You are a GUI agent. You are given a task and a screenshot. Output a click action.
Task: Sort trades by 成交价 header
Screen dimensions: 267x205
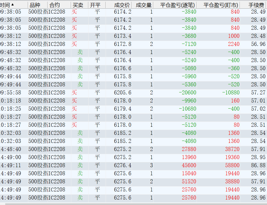pyautogui.click(x=122, y=5)
